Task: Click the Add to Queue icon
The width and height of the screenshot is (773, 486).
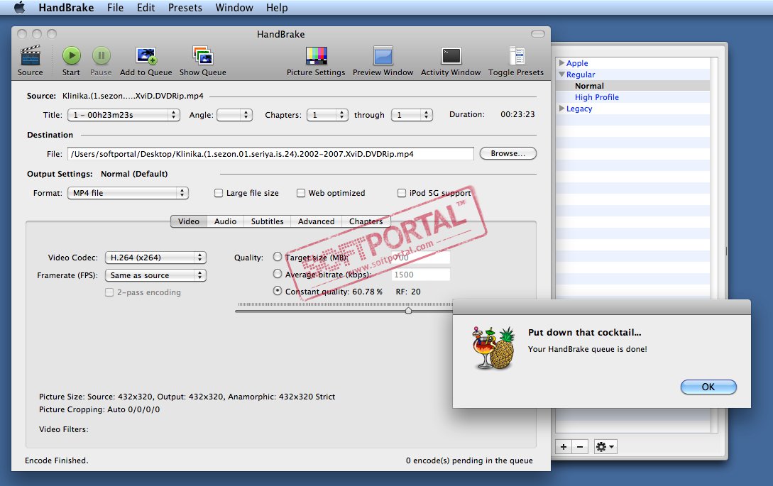Action: 146,56
